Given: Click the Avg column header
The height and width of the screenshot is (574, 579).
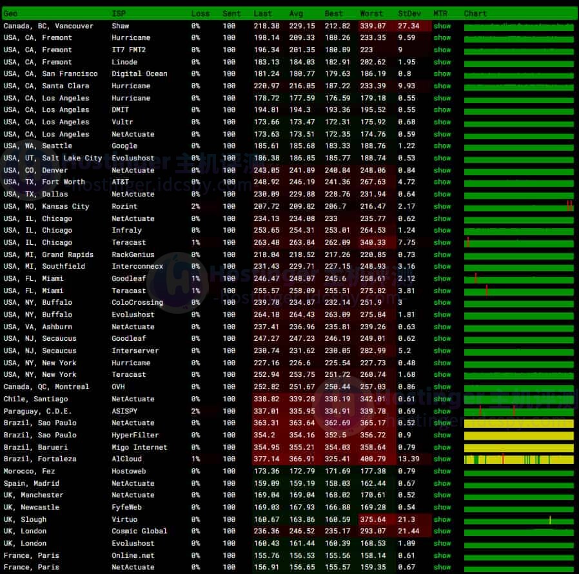Looking at the screenshot, I should 296,14.
